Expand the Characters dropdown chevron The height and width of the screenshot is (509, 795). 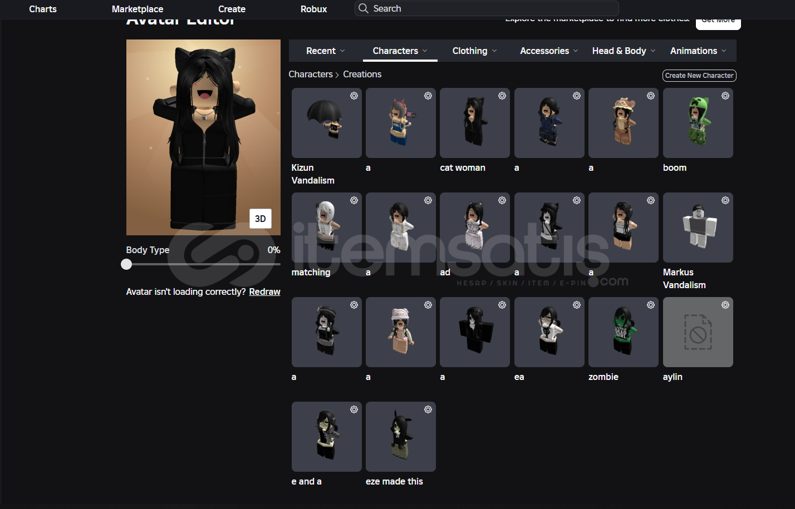pos(425,51)
